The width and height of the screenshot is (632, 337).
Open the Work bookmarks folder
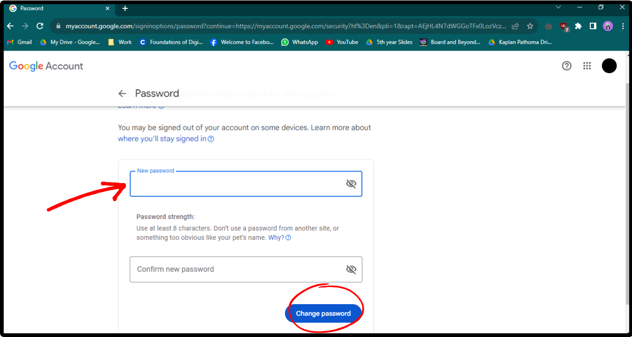point(120,42)
